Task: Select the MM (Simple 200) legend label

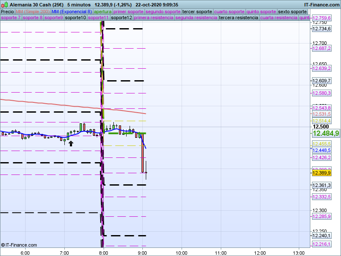Action: [33, 12]
